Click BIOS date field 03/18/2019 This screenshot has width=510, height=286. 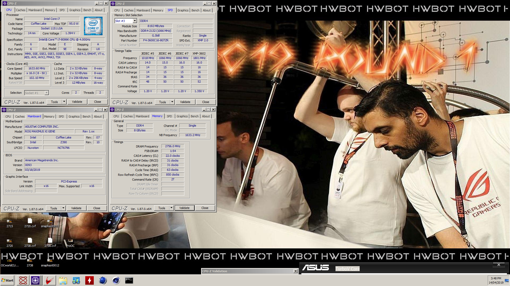(63, 170)
